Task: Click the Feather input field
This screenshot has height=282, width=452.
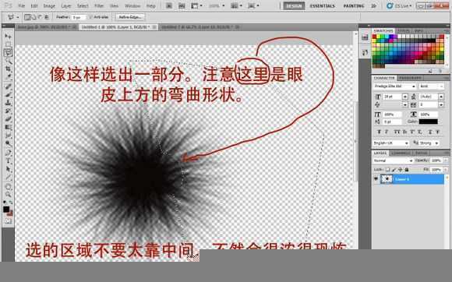Action: tap(79, 17)
